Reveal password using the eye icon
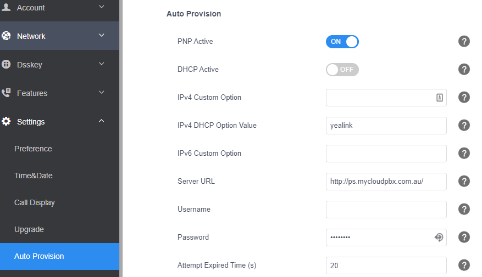 coord(439,237)
